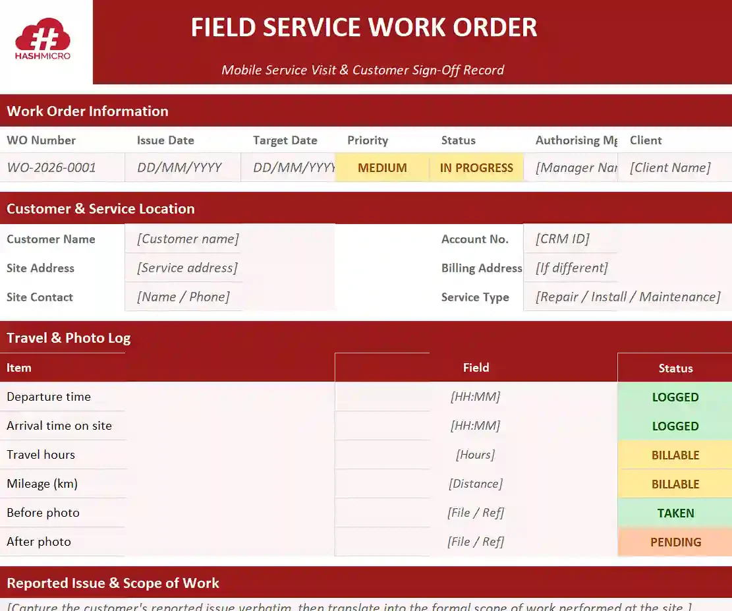
Task: Open the MEDIUM priority cell
Action: coord(382,167)
